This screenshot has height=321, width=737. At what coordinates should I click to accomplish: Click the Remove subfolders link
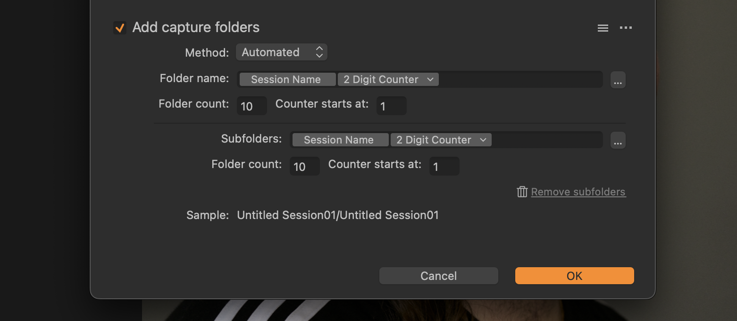[578, 192]
